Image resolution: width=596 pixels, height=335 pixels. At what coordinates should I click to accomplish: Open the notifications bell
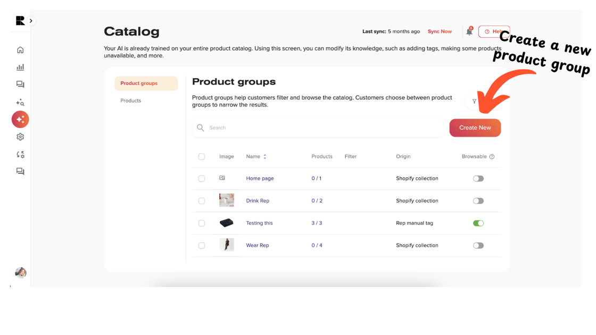469,31
